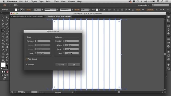Confirm Split Into Grid with OK
Viewport: 171px width, 96px height.
(x=74, y=65)
